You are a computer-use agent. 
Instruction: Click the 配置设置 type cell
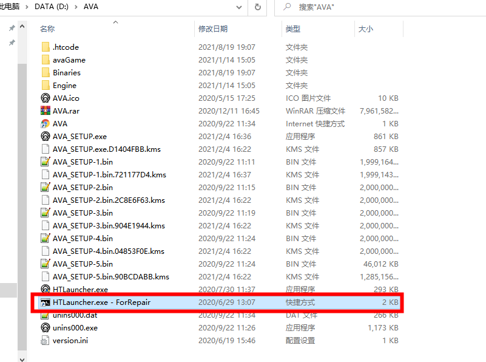pyautogui.click(x=300, y=340)
